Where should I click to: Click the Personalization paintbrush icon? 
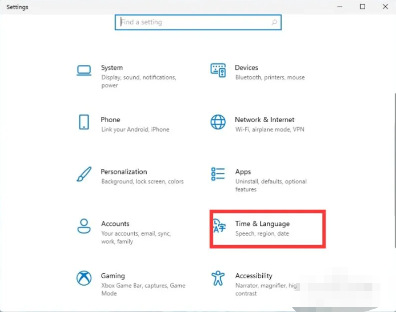(x=84, y=174)
